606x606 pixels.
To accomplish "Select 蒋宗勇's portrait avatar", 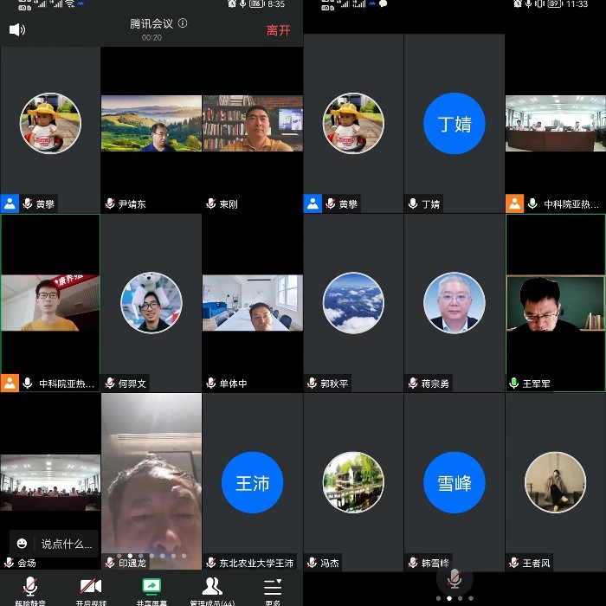I will 455,303.
